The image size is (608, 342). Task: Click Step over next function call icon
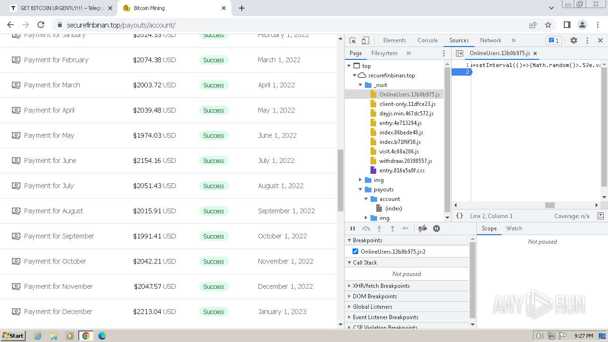pos(366,228)
